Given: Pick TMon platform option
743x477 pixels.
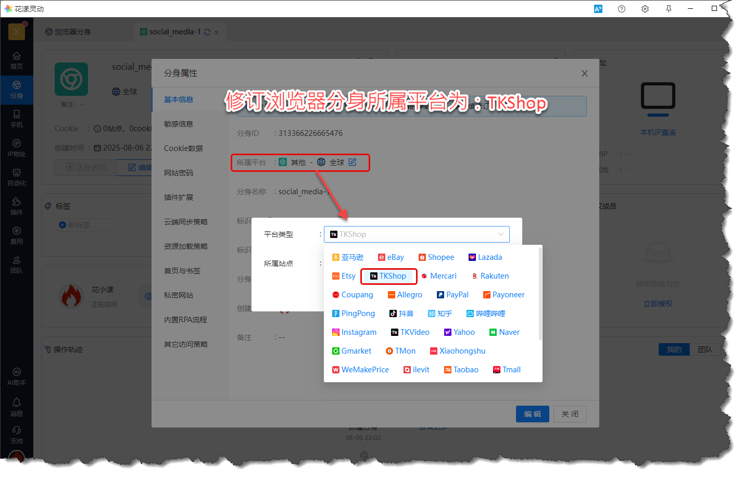Looking at the screenshot, I should coord(401,351).
